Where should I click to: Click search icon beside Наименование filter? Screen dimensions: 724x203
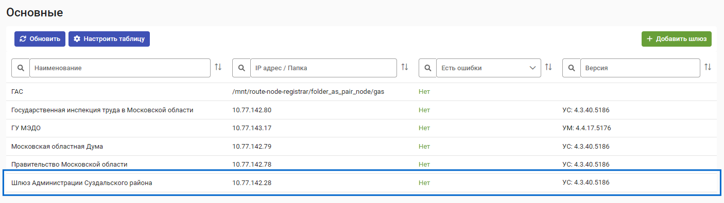[x=21, y=68]
